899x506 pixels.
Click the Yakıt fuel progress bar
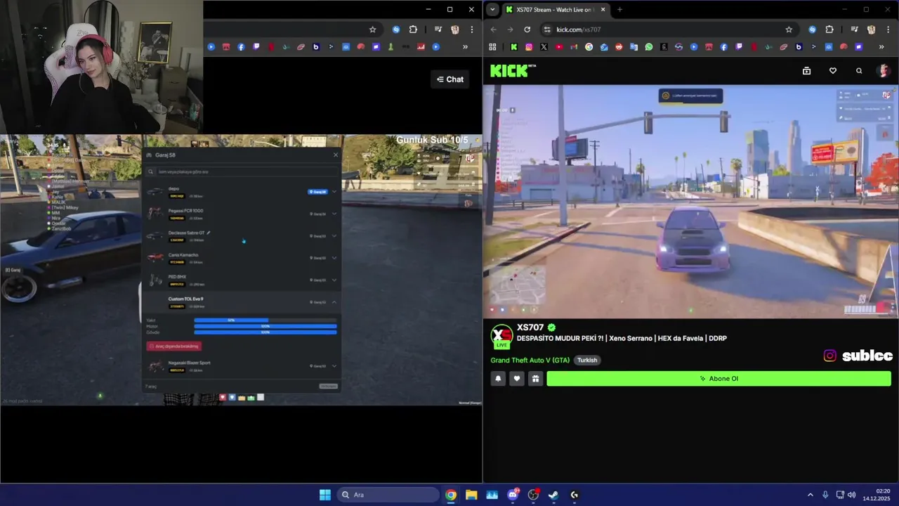tap(265, 320)
